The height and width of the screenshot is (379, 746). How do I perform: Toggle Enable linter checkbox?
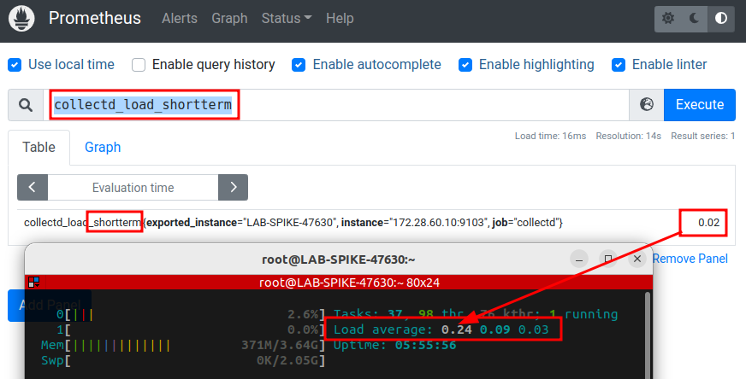click(x=619, y=65)
